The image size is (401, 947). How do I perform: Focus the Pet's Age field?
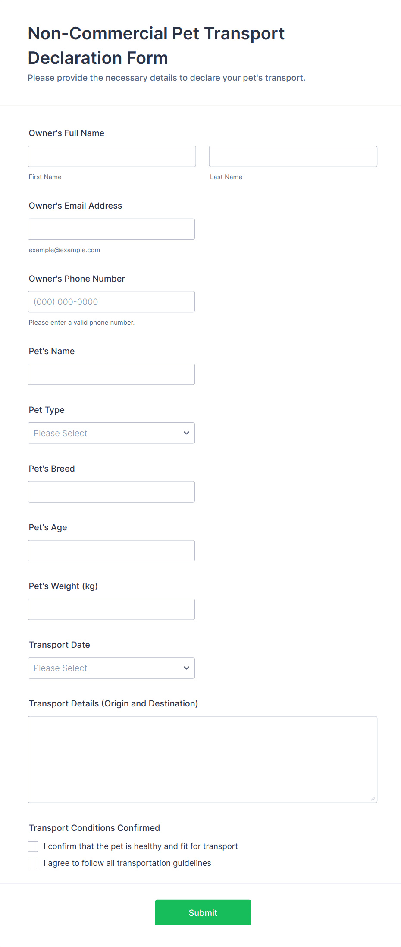pyautogui.click(x=111, y=551)
